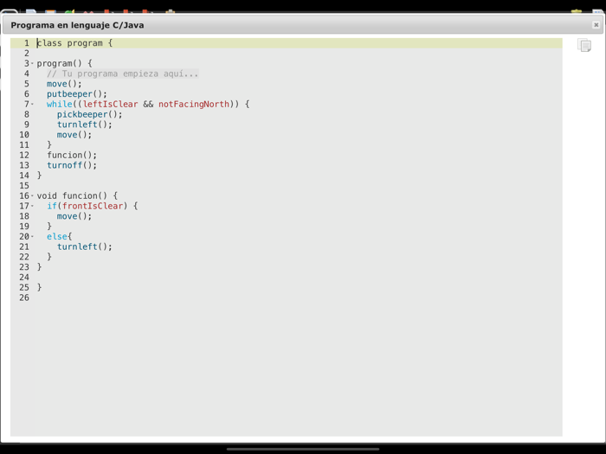Viewport: 606px width, 454px height.
Task: Fold the void funcion() block
Action: pos(33,196)
